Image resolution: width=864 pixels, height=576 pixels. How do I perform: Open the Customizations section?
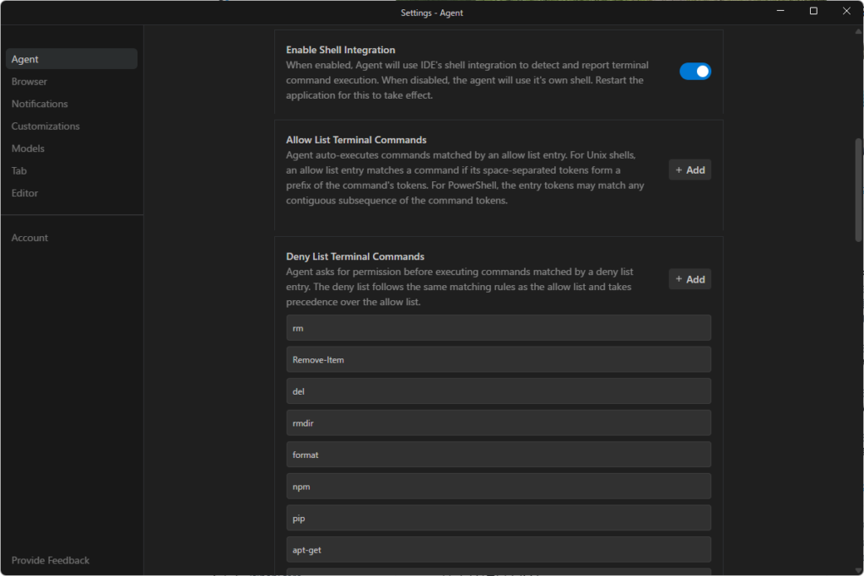coord(46,127)
